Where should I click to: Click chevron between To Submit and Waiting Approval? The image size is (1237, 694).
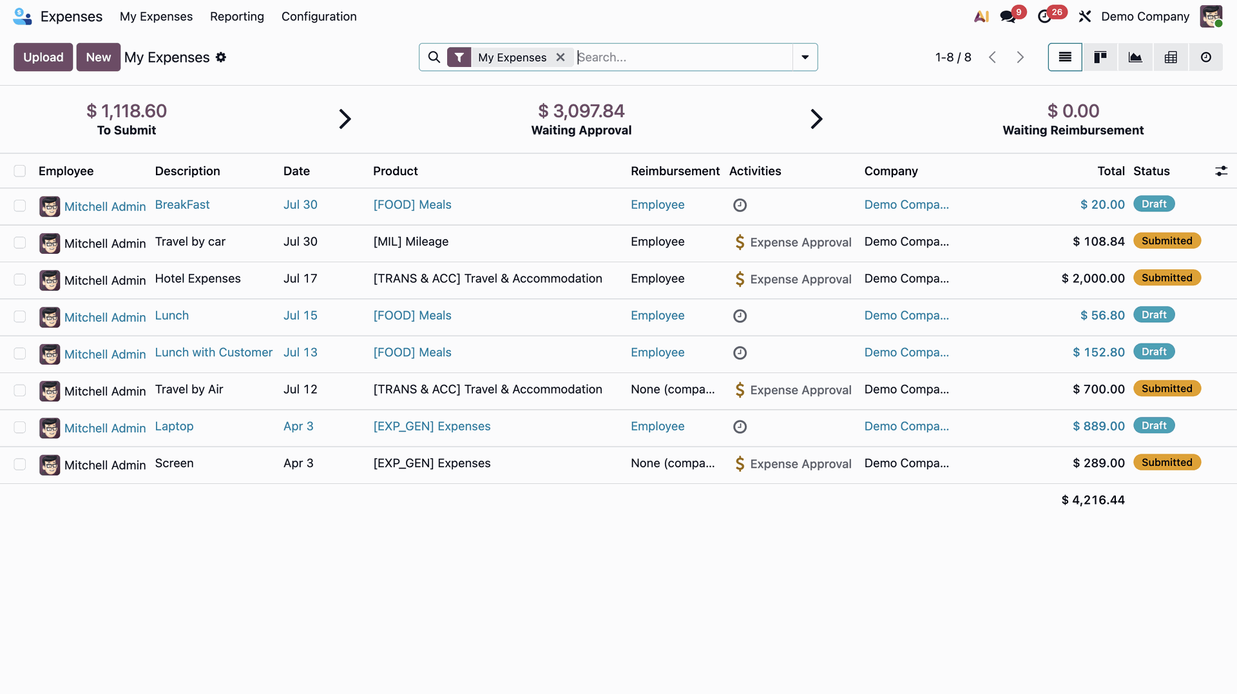click(x=345, y=119)
